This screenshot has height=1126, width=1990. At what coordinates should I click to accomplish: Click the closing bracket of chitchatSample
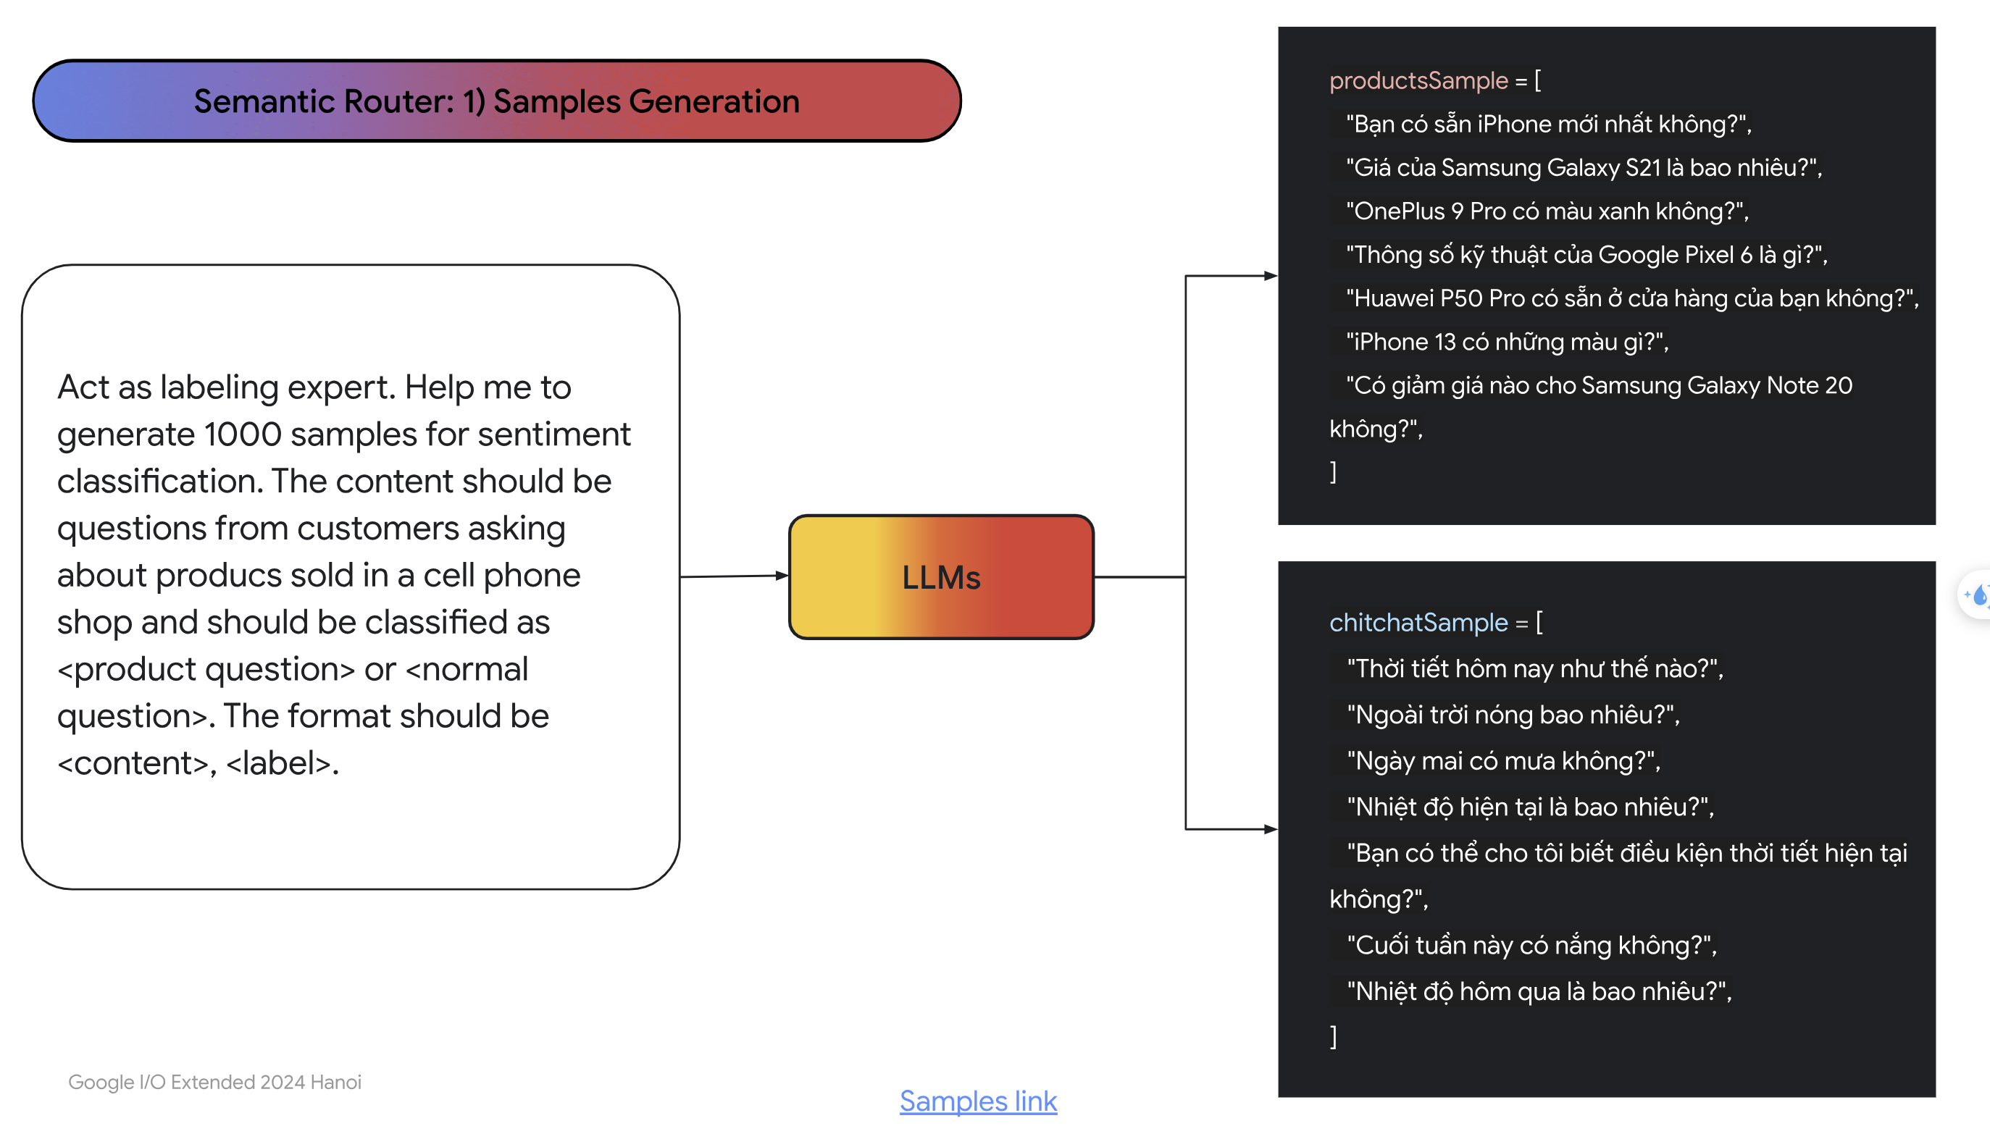[x=1333, y=1036]
